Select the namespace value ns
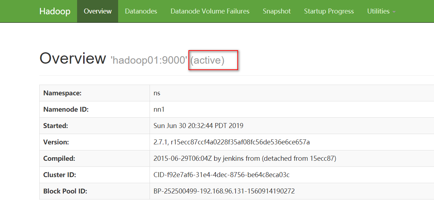The height and width of the screenshot is (218, 434). (x=157, y=93)
